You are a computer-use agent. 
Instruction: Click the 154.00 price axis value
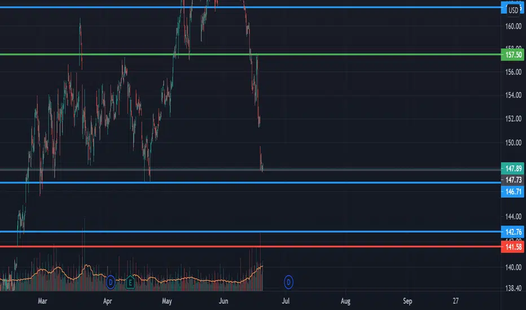pos(513,95)
